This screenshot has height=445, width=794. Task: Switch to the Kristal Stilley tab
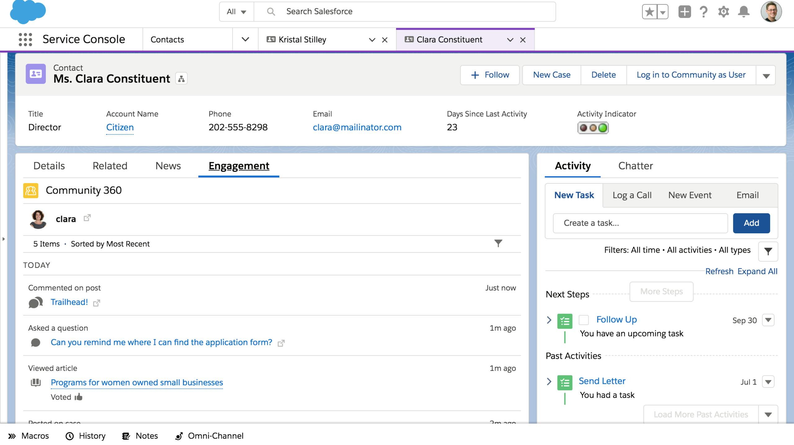(302, 39)
